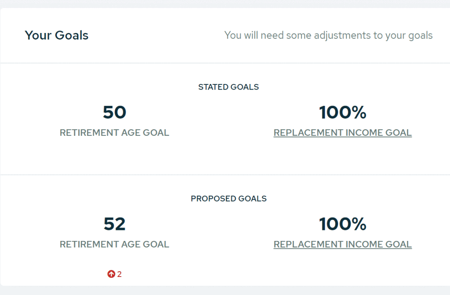The width and height of the screenshot is (450, 295).
Task: Open the Replacement Income Goal link under Proposed Goals
Action: pyautogui.click(x=343, y=244)
